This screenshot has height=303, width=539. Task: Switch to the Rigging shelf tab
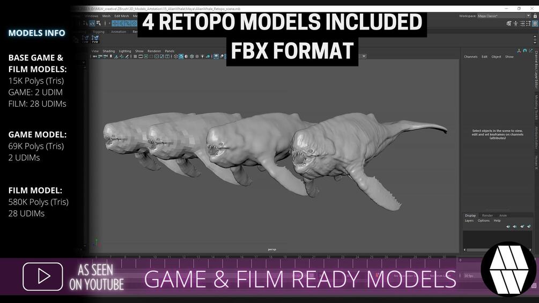coord(98,32)
